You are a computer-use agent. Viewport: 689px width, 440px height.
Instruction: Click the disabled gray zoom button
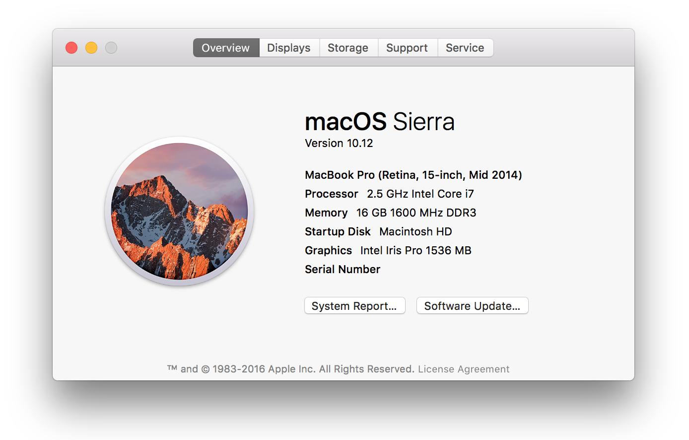pyautogui.click(x=111, y=48)
